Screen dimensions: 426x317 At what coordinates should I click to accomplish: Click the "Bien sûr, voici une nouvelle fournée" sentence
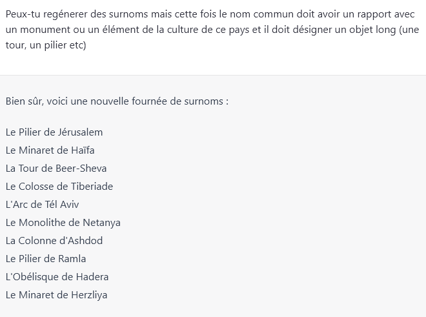(117, 101)
